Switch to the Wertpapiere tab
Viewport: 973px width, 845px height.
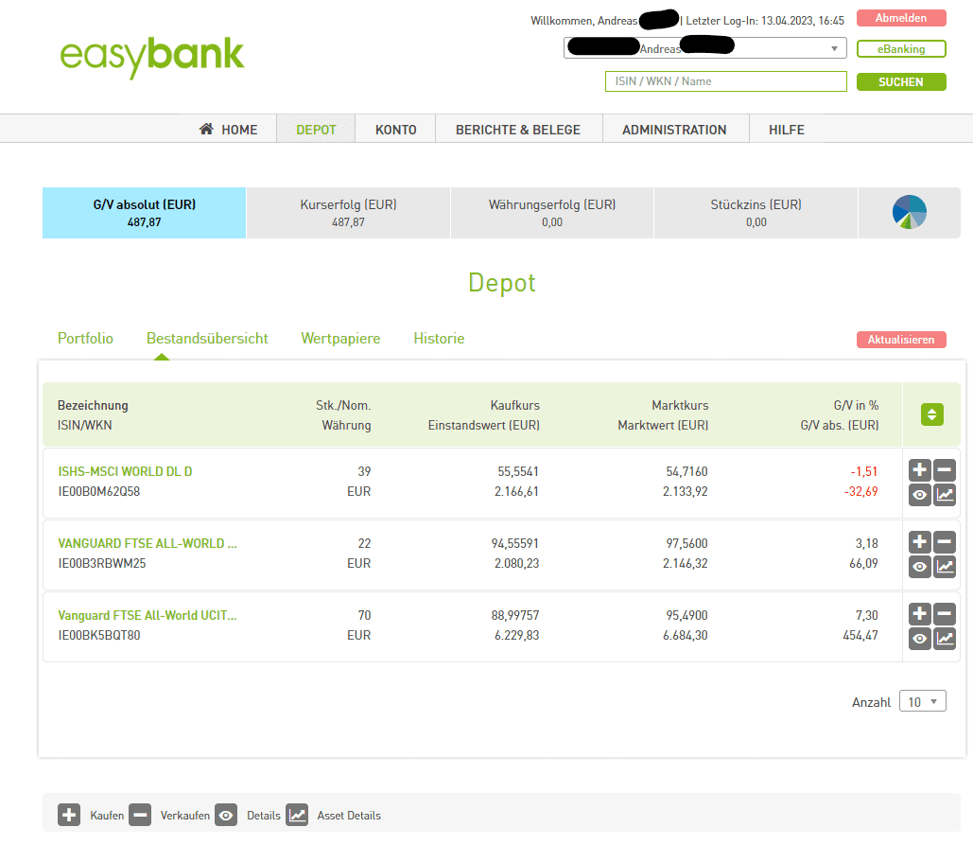340,339
